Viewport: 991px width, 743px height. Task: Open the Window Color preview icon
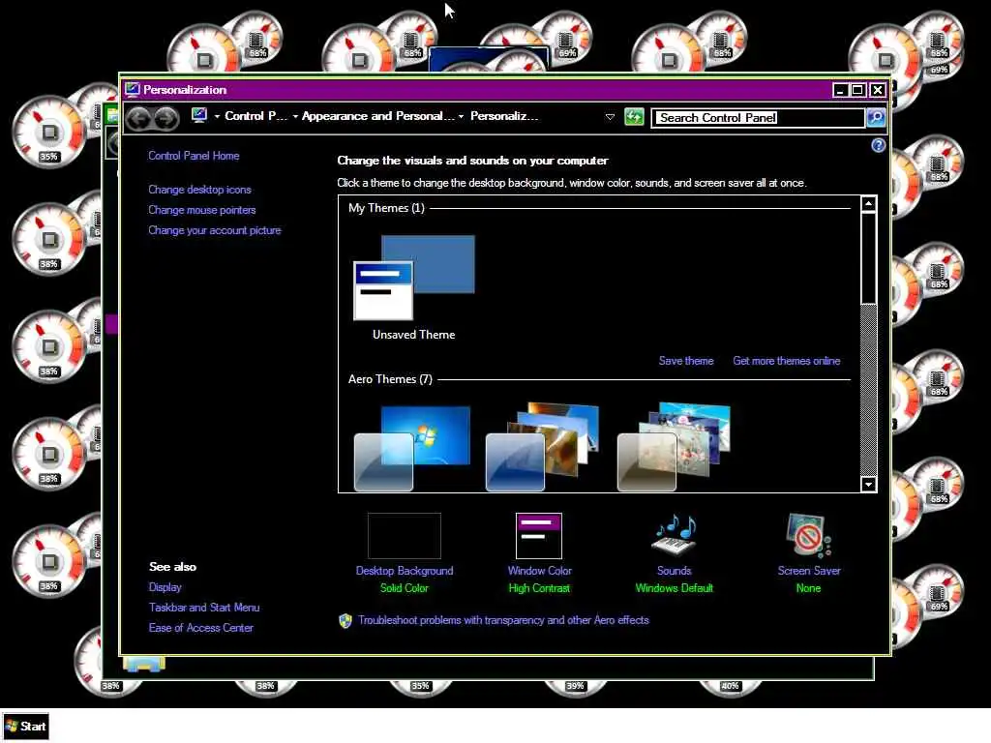(x=539, y=536)
